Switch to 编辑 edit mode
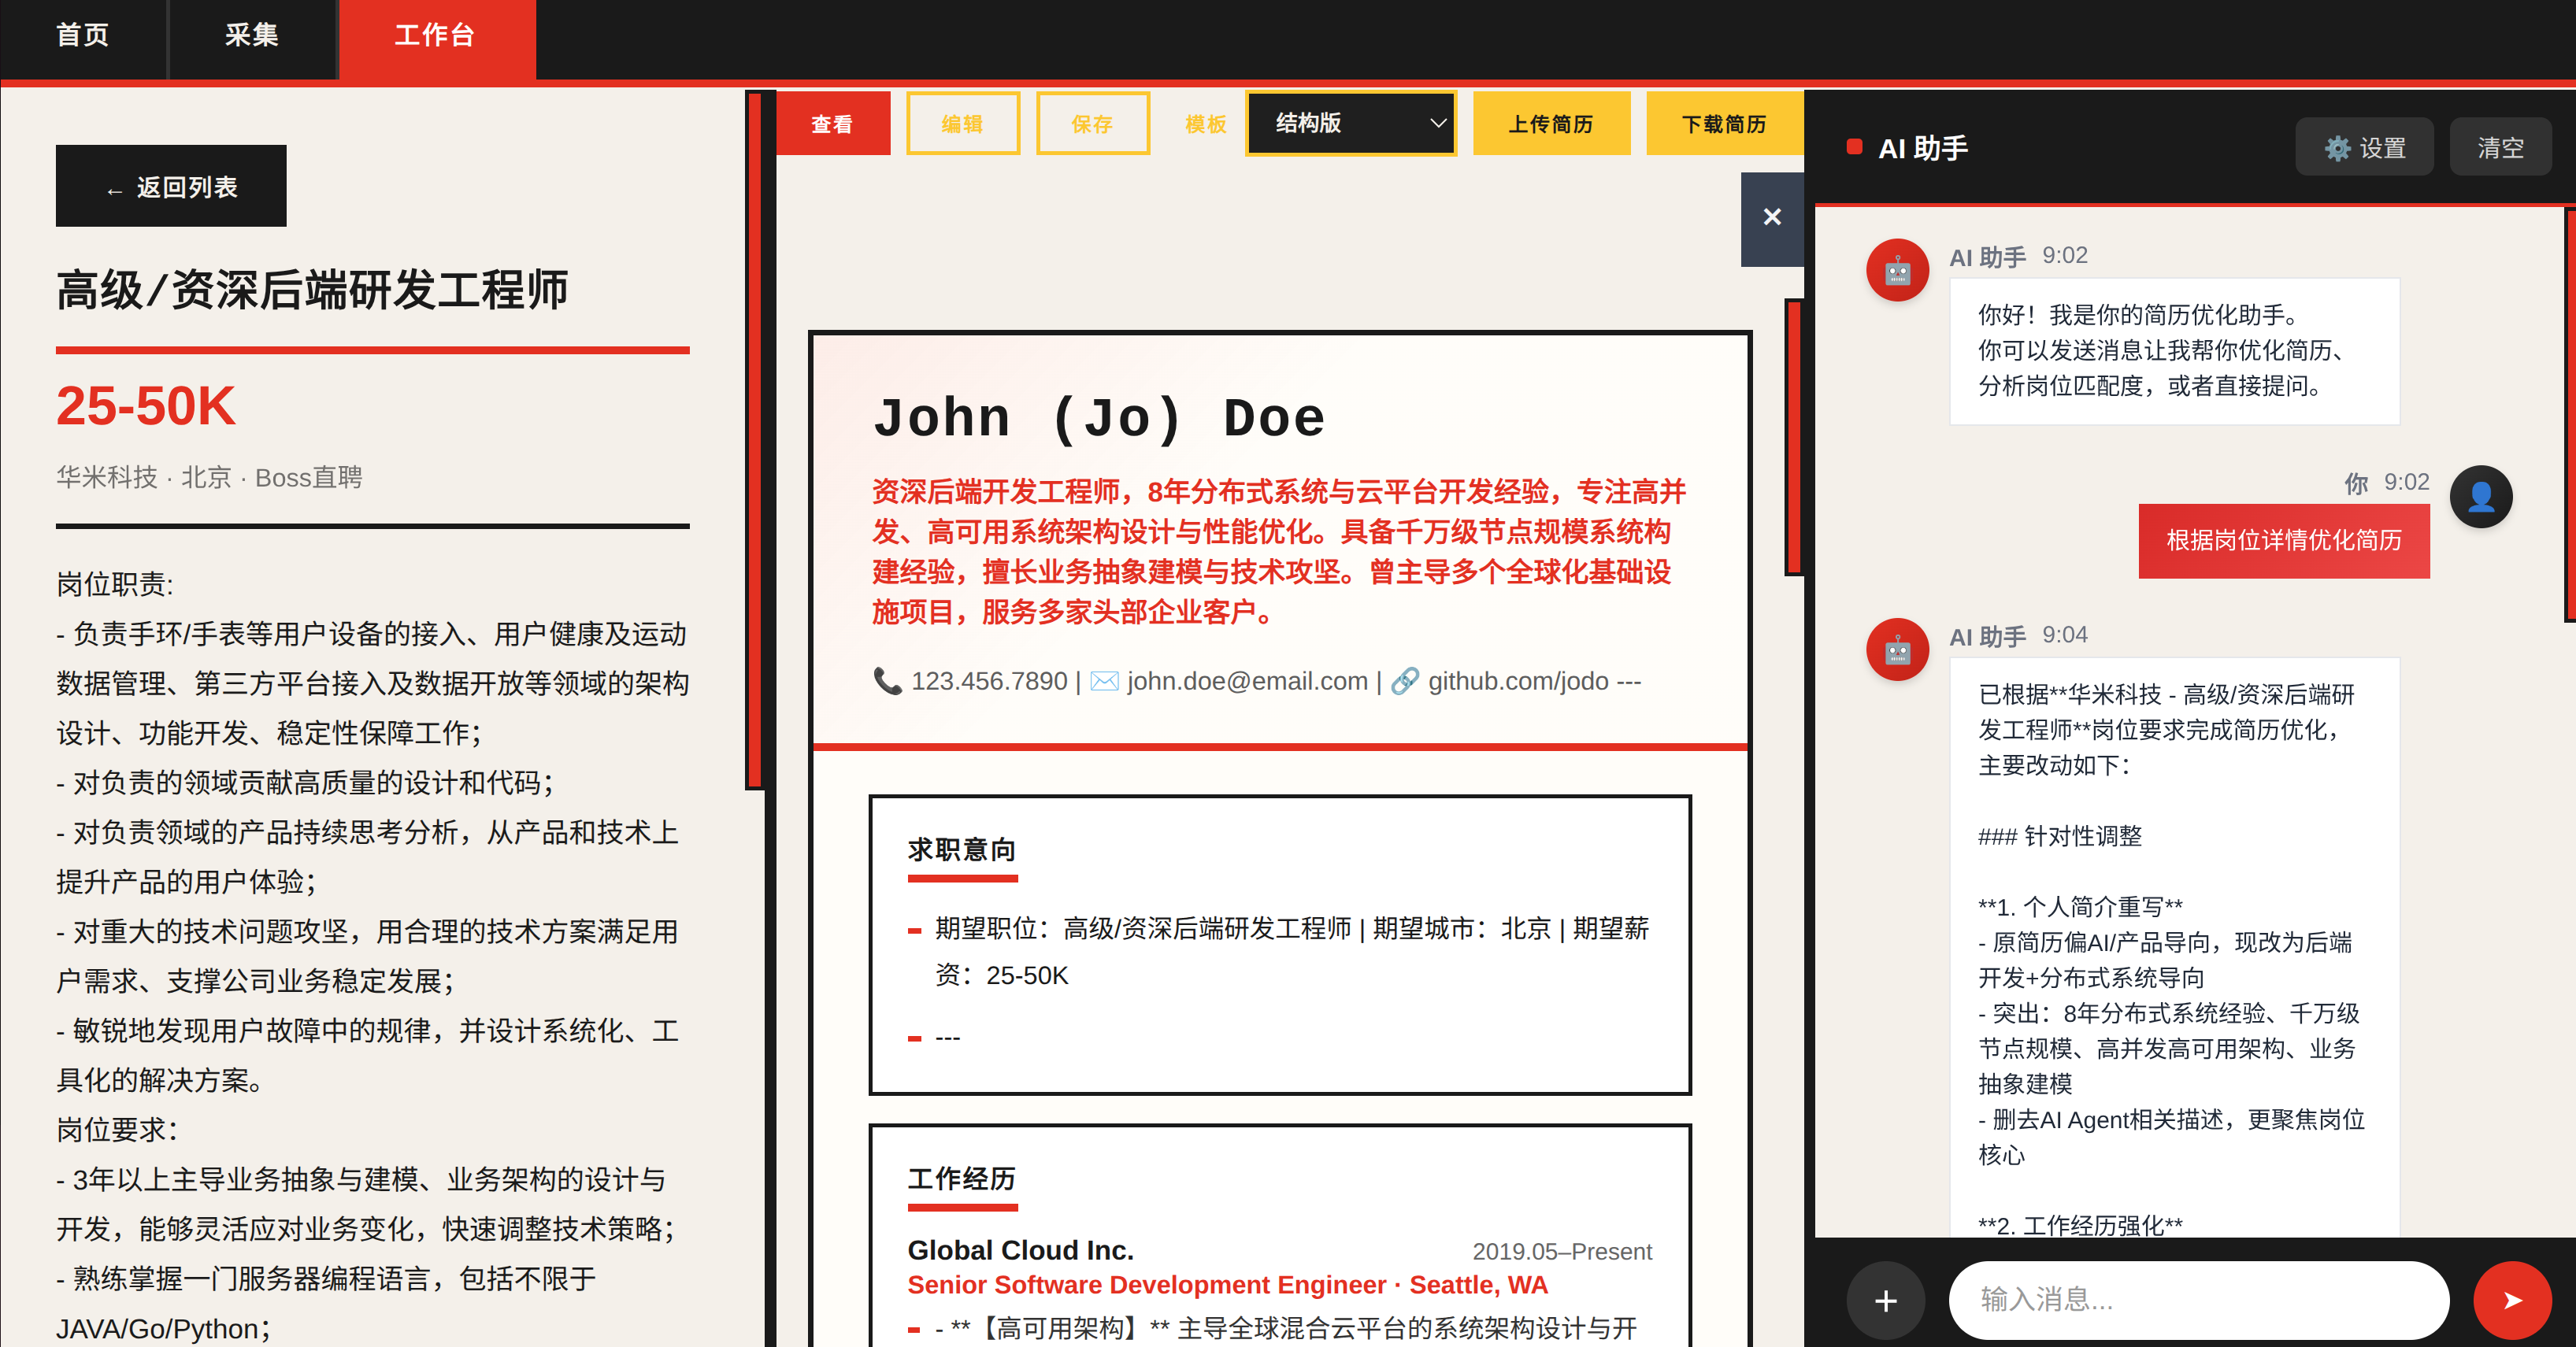 pyautogui.click(x=962, y=124)
